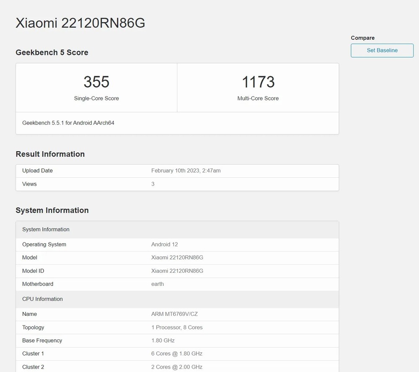
Task: Click the Multi-Core Score label
Action: coord(258,98)
